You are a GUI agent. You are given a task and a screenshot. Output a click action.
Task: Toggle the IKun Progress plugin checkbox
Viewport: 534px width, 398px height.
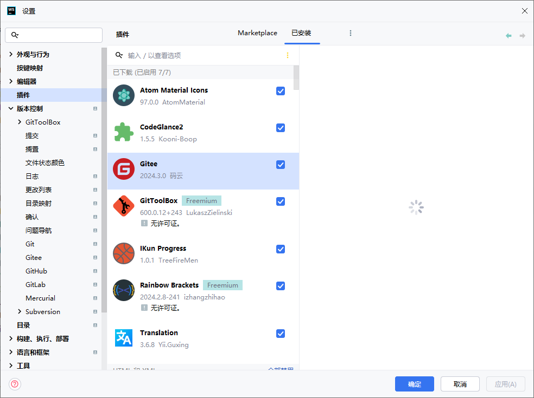pos(281,249)
